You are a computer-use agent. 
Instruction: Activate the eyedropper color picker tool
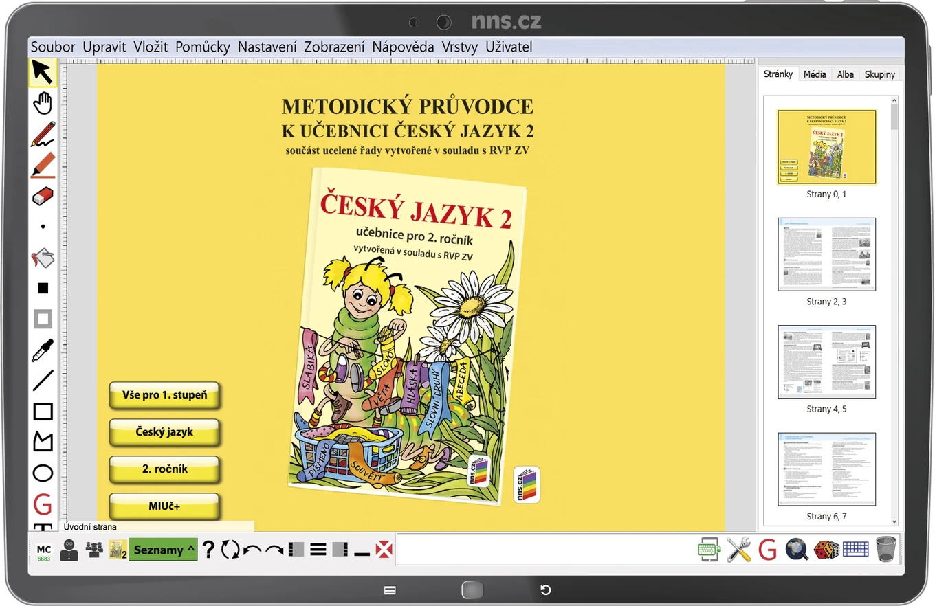[x=43, y=350]
